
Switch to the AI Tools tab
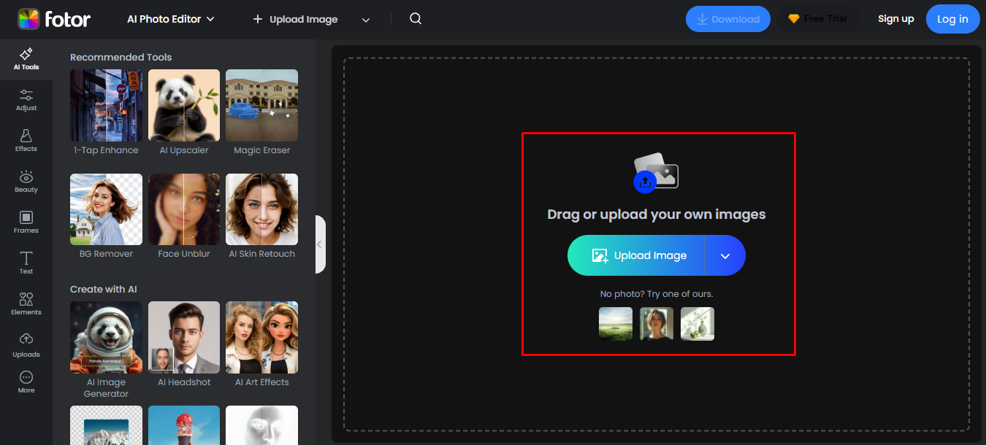click(x=26, y=59)
